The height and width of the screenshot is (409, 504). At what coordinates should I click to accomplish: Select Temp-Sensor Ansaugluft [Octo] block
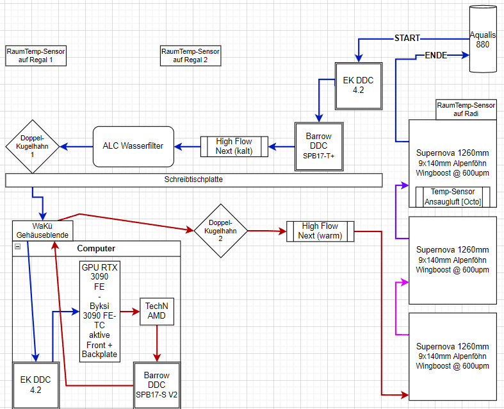click(453, 197)
